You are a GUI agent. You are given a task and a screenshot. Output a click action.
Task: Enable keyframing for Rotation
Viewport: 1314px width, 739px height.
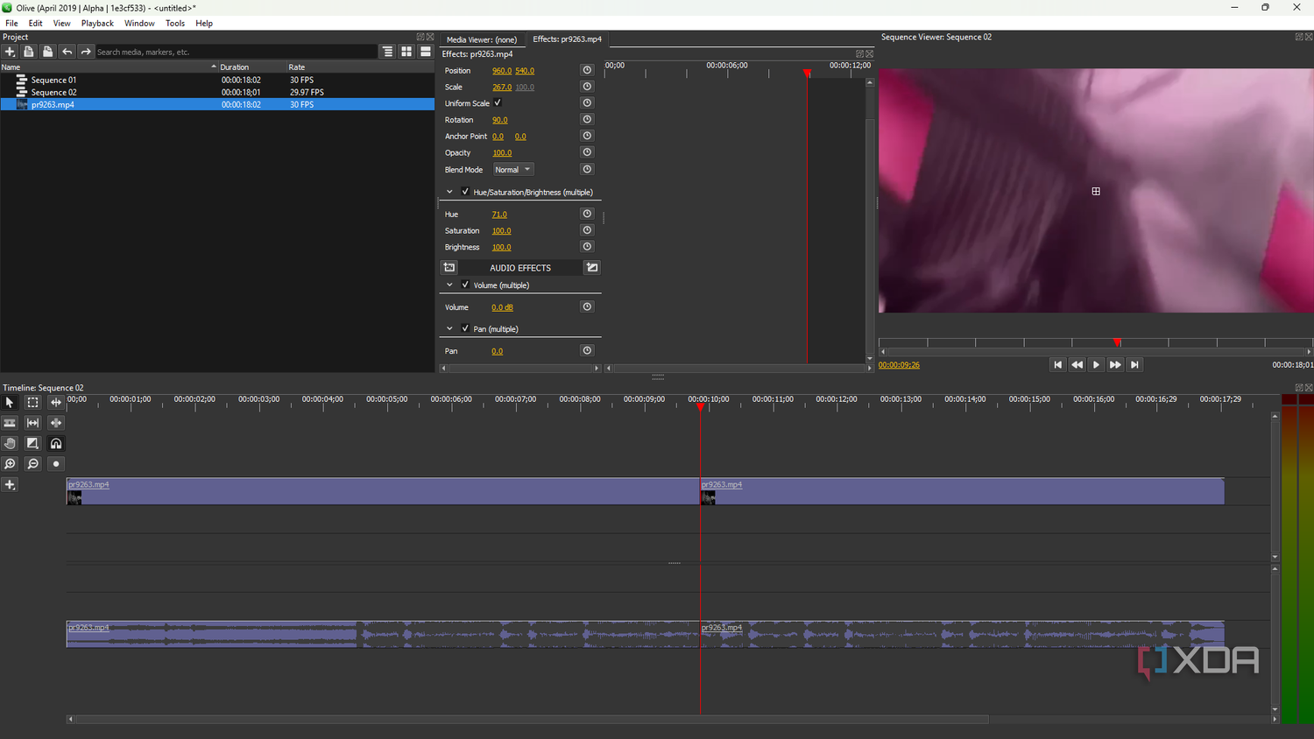click(x=587, y=119)
